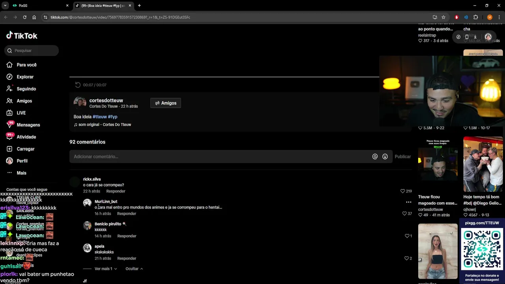505x284 pixels.
Task: Open Mensagens in sidebar
Action: [x=28, y=125]
